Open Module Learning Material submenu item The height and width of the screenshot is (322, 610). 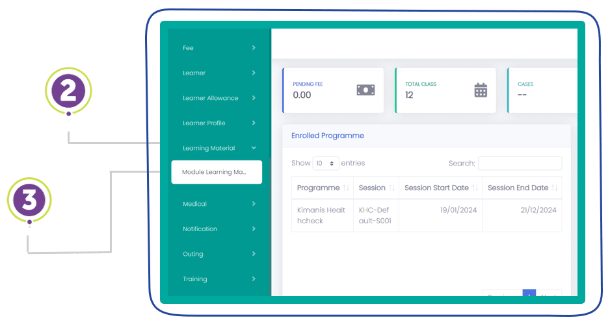[216, 173]
